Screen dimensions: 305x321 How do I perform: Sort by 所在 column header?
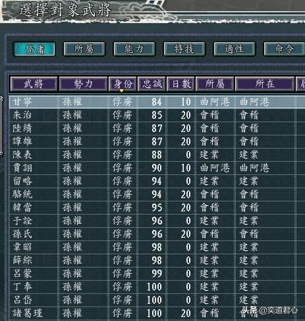tap(265, 84)
